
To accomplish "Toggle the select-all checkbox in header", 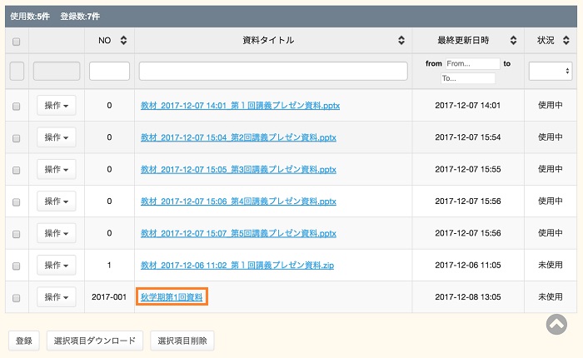I will [16, 40].
